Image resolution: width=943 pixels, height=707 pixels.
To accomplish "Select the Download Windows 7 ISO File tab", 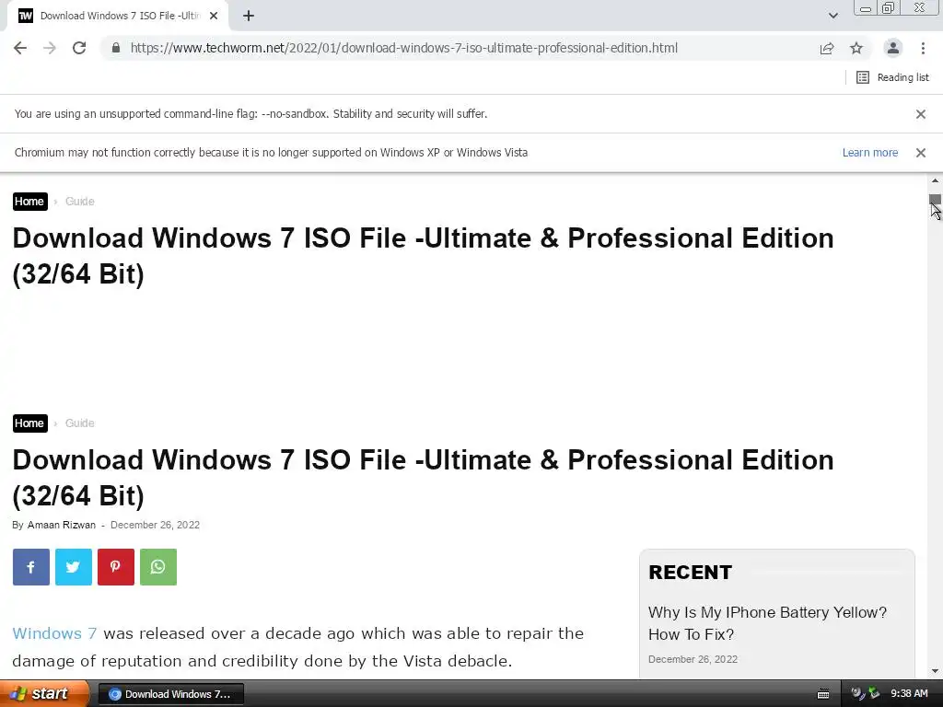I will 117,16.
